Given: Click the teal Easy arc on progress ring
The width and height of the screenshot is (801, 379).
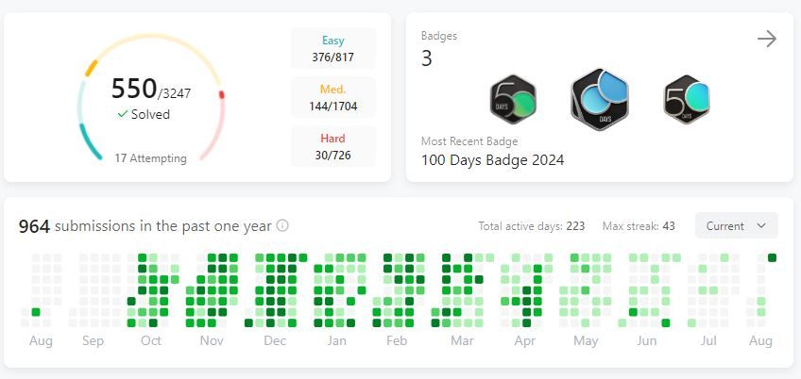Looking at the screenshot, I should click(90, 142).
